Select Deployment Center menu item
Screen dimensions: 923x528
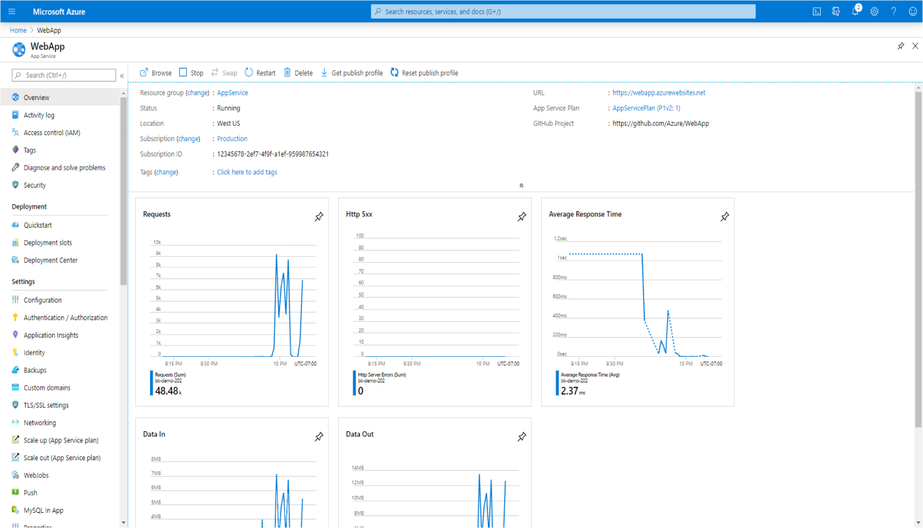[50, 260]
